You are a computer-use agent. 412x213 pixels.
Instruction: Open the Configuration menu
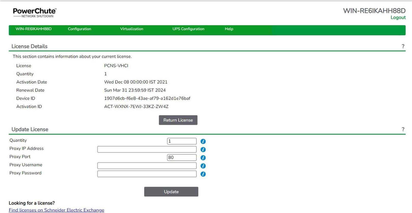click(x=79, y=29)
